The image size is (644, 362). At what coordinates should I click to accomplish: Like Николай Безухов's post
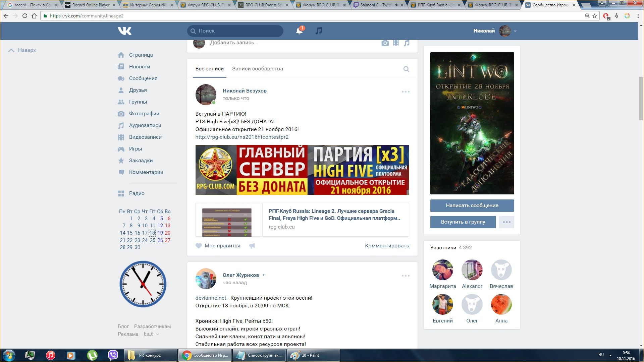pyautogui.click(x=218, y=246)
